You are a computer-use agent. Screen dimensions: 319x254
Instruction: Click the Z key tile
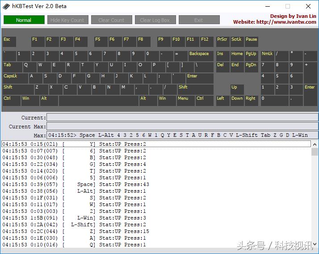[x=41, y=89]
